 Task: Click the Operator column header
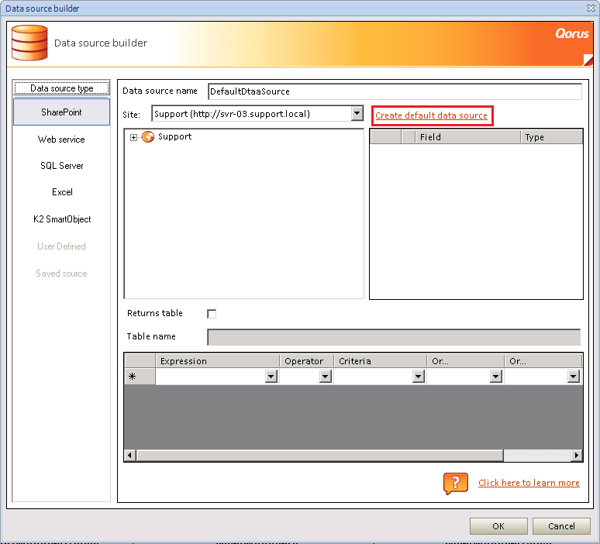pos(307,361)
